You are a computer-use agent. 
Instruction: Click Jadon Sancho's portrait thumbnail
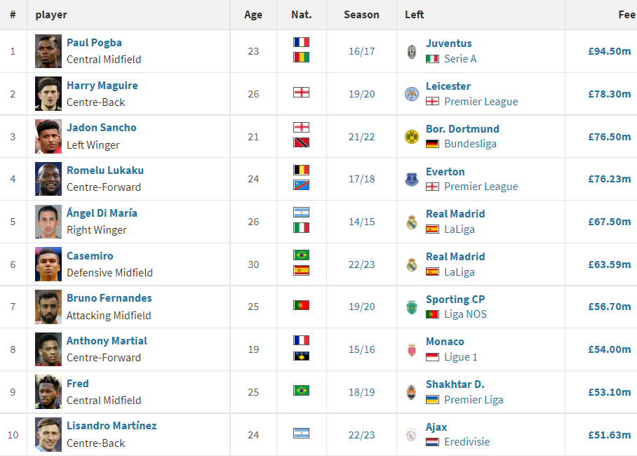point(48,137)
